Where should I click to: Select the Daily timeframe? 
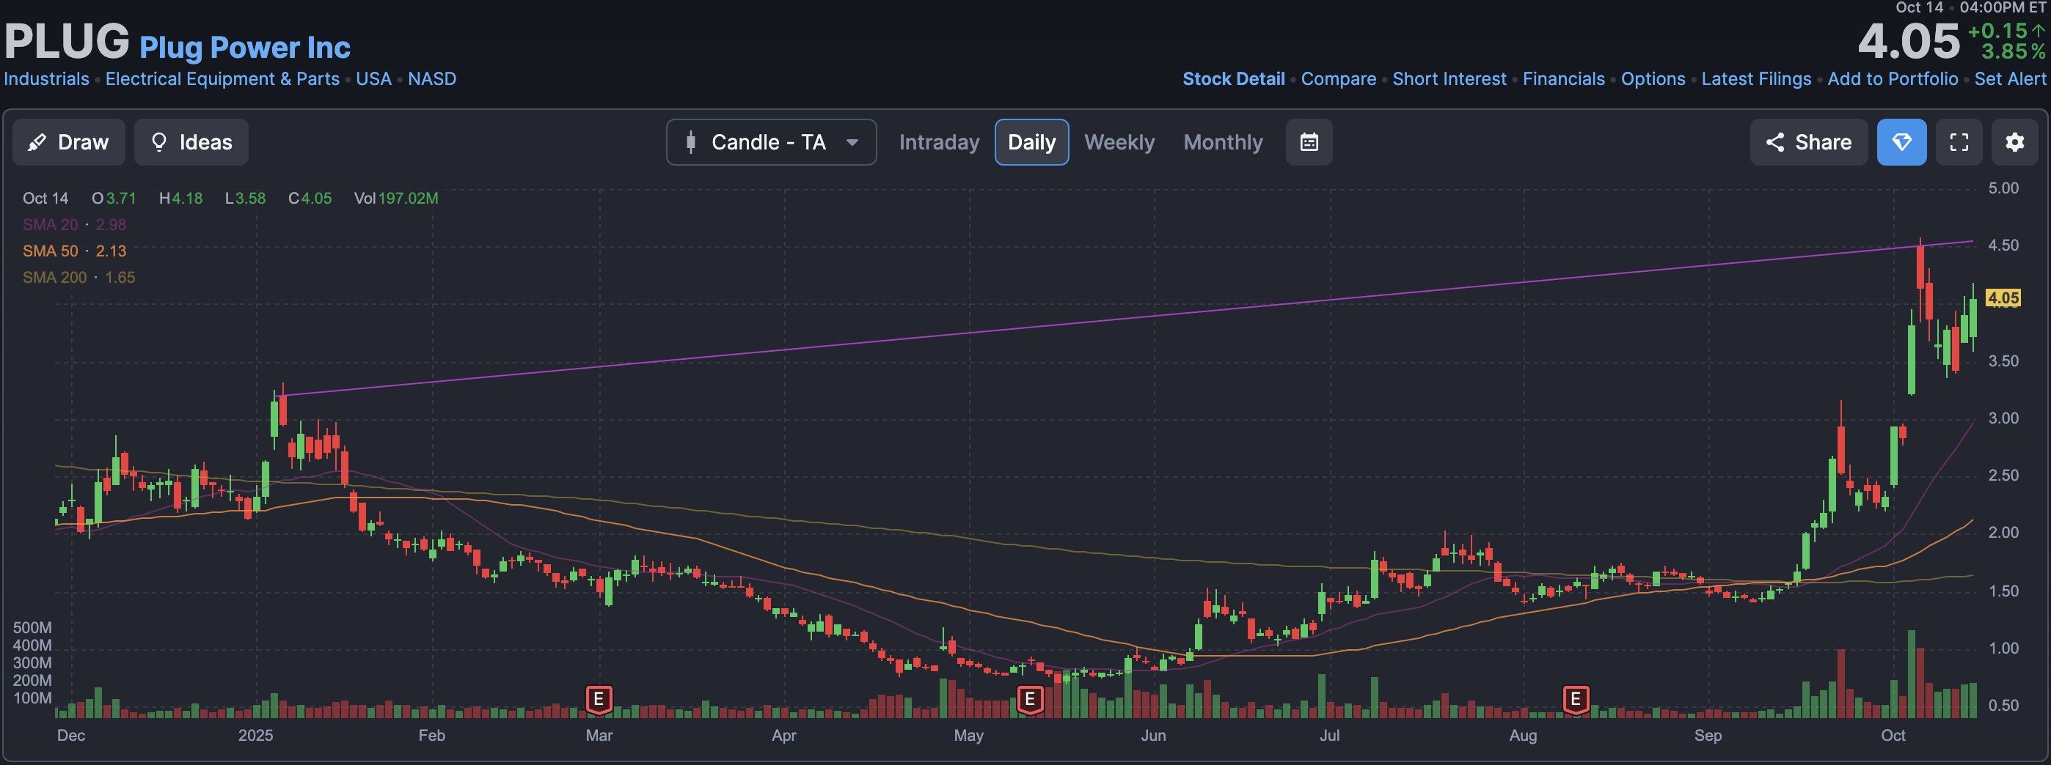[x=1031, y=142]
